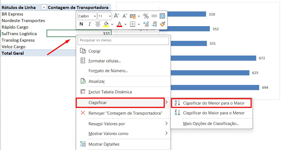Click chart bar labeled 694
This screenshot has height=150, width=284.
point(215,87)
